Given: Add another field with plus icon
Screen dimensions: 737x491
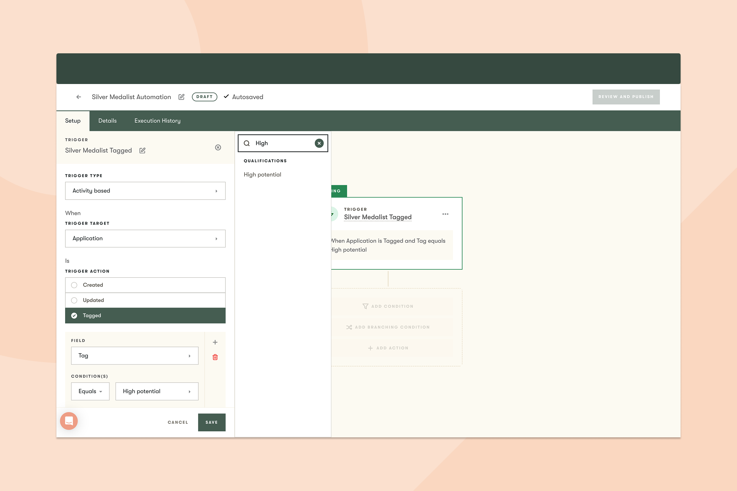Looking at the screenshot, I should [215, 342].
